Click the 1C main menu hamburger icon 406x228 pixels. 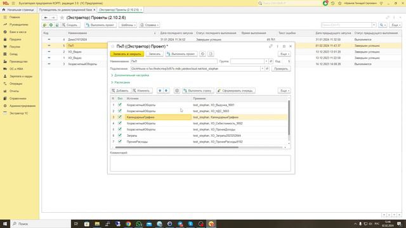13,3
